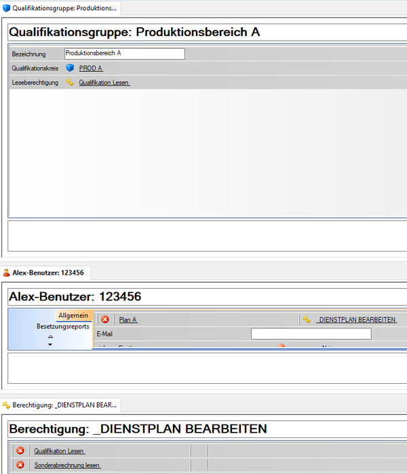The height and width of the screenshot is (474, 407).
Task: Open the PROD A qualification circle link
Action: coord(91,68)
